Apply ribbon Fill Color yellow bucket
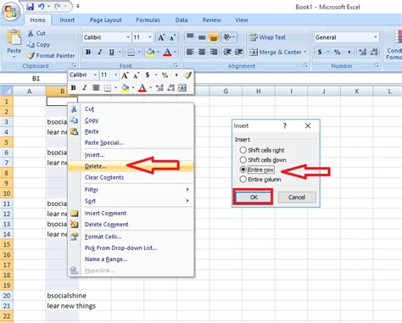Viewport: 402px width, 323px height. [151, 52]
